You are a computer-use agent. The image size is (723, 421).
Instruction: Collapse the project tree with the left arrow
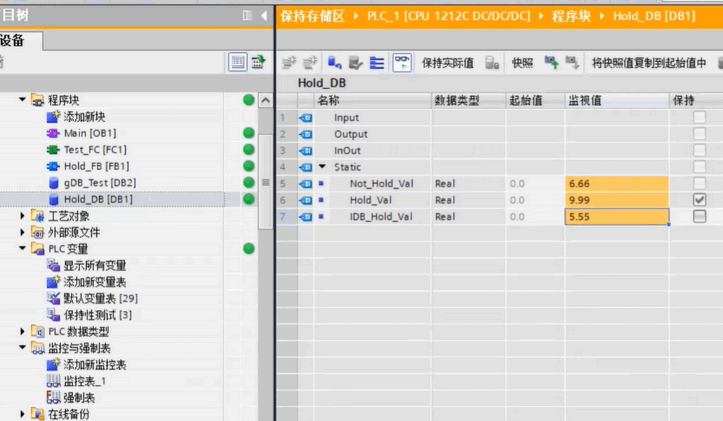(263, 15)
